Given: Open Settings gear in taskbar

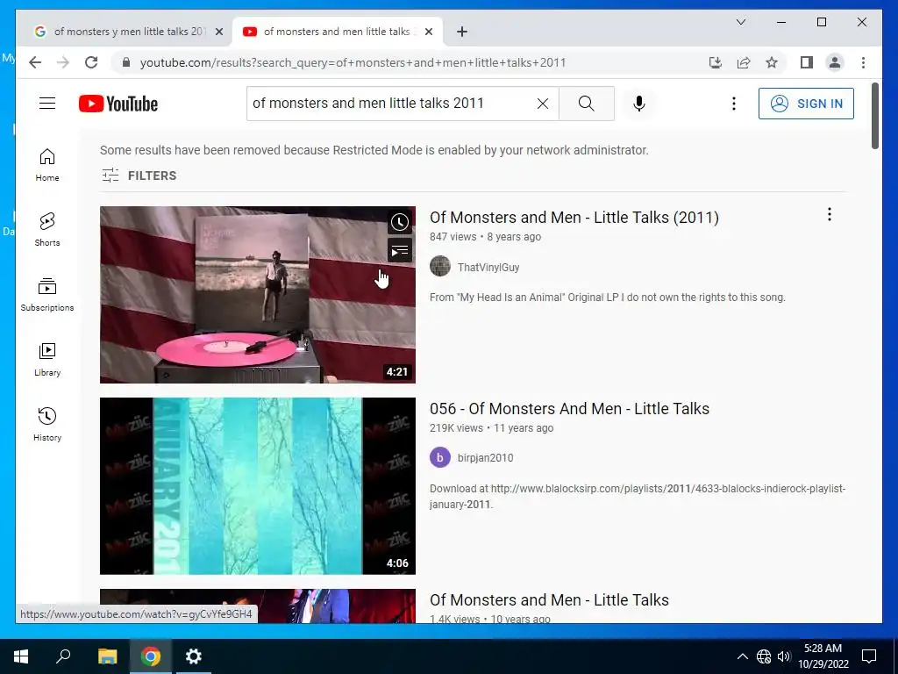Looking at the screenshot, I should [x=194, y=656].
